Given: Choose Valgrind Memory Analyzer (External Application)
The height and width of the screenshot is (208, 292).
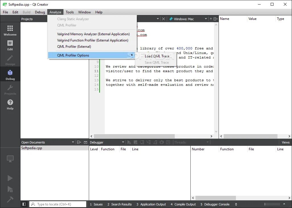Looking at the screenshot, I should tap(92, 34).
